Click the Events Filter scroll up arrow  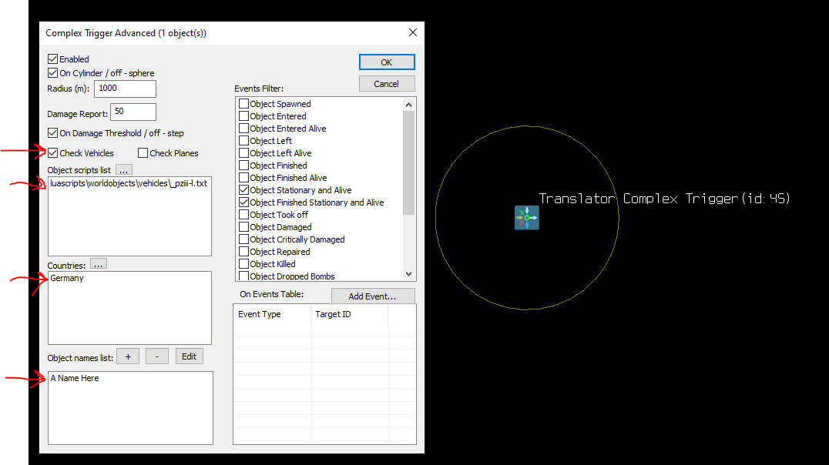click(x=408, y=105)
